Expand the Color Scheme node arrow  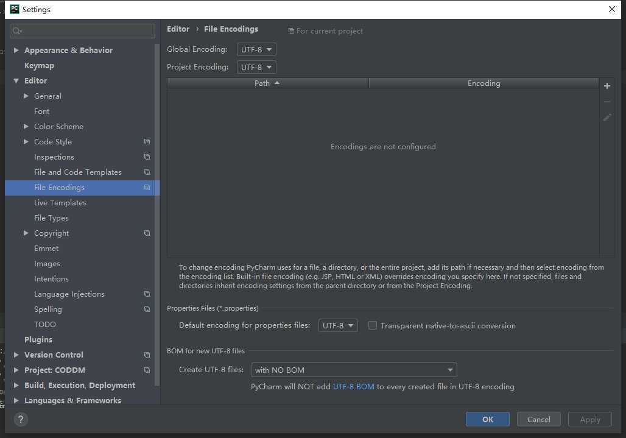point(26,126)
